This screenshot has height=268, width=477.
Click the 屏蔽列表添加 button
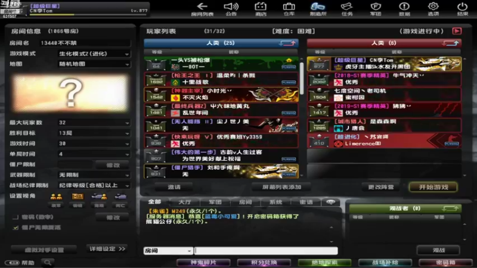(281, 187)
